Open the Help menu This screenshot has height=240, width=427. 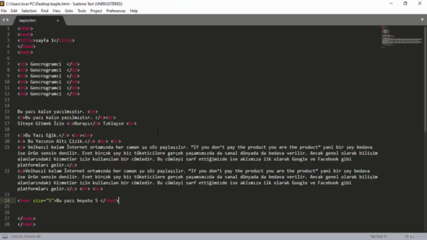click(x=133, y=11)
